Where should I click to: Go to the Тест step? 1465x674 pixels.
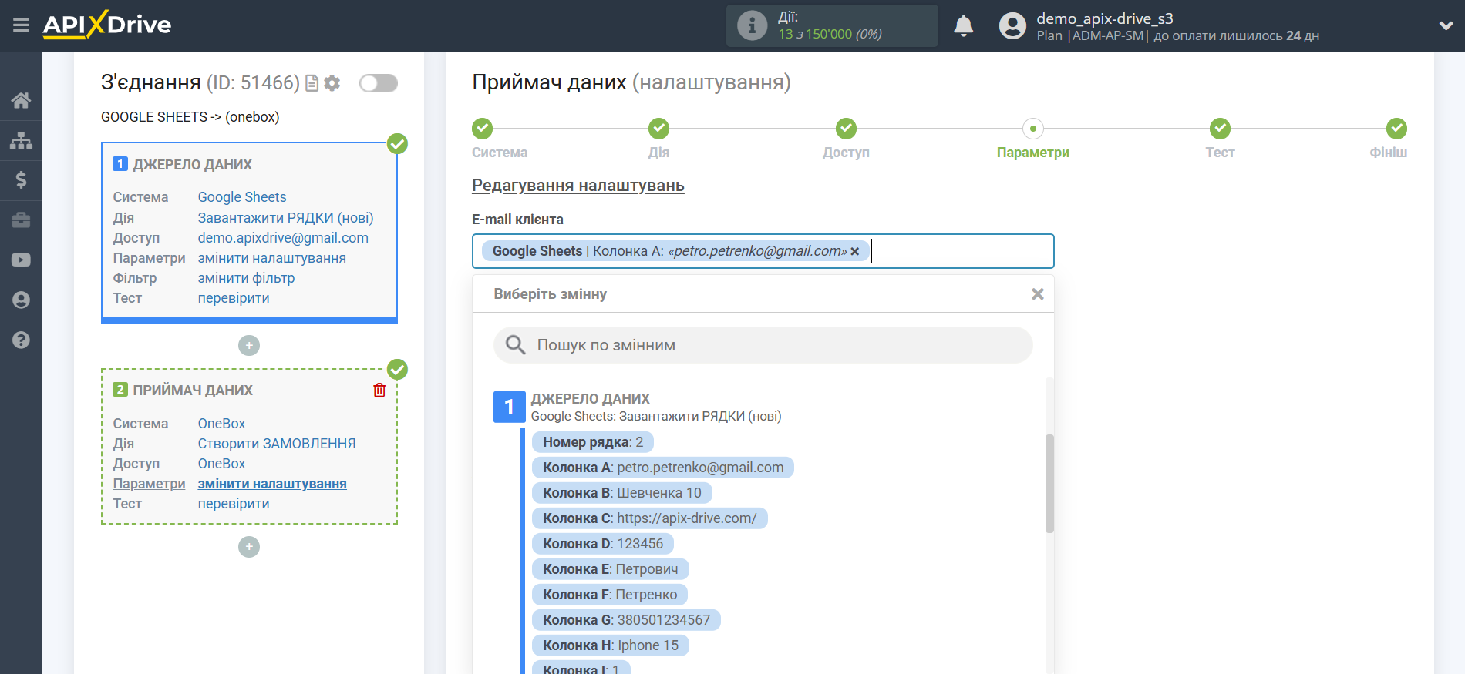(1220, 129)
